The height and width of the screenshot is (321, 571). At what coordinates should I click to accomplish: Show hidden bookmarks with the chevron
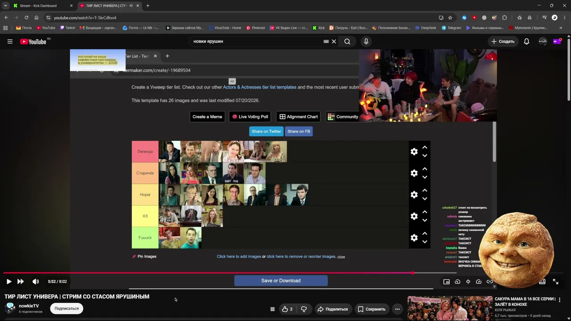(x=561, y=28)
